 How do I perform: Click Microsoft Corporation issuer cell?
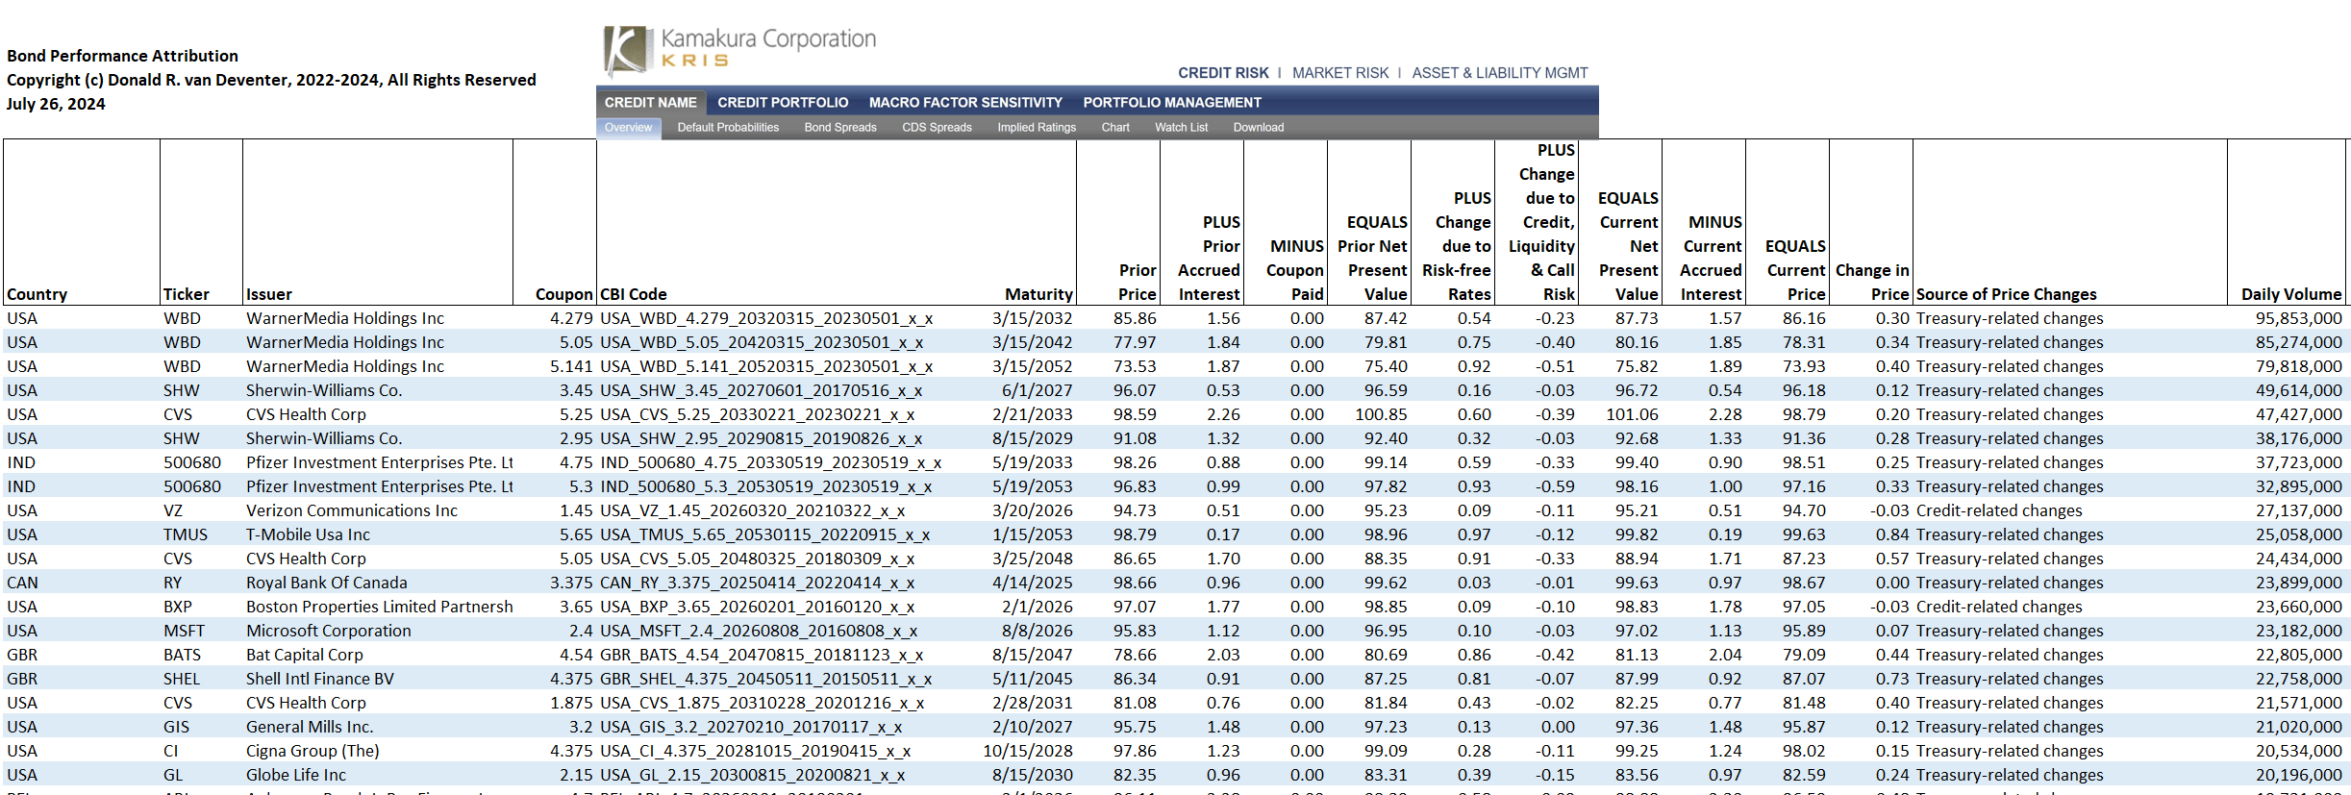pyautogui.click(x=329, y=631)
